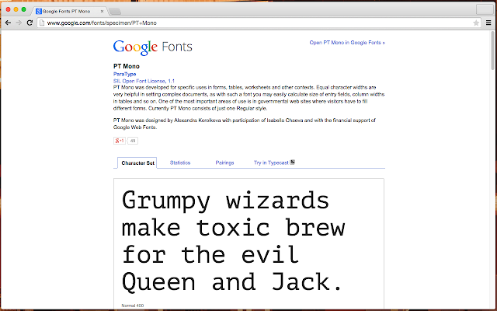Click the browser forward arrow

(19, 23)
